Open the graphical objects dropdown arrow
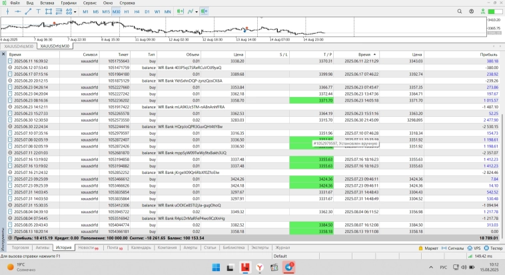 click(74, 12)
